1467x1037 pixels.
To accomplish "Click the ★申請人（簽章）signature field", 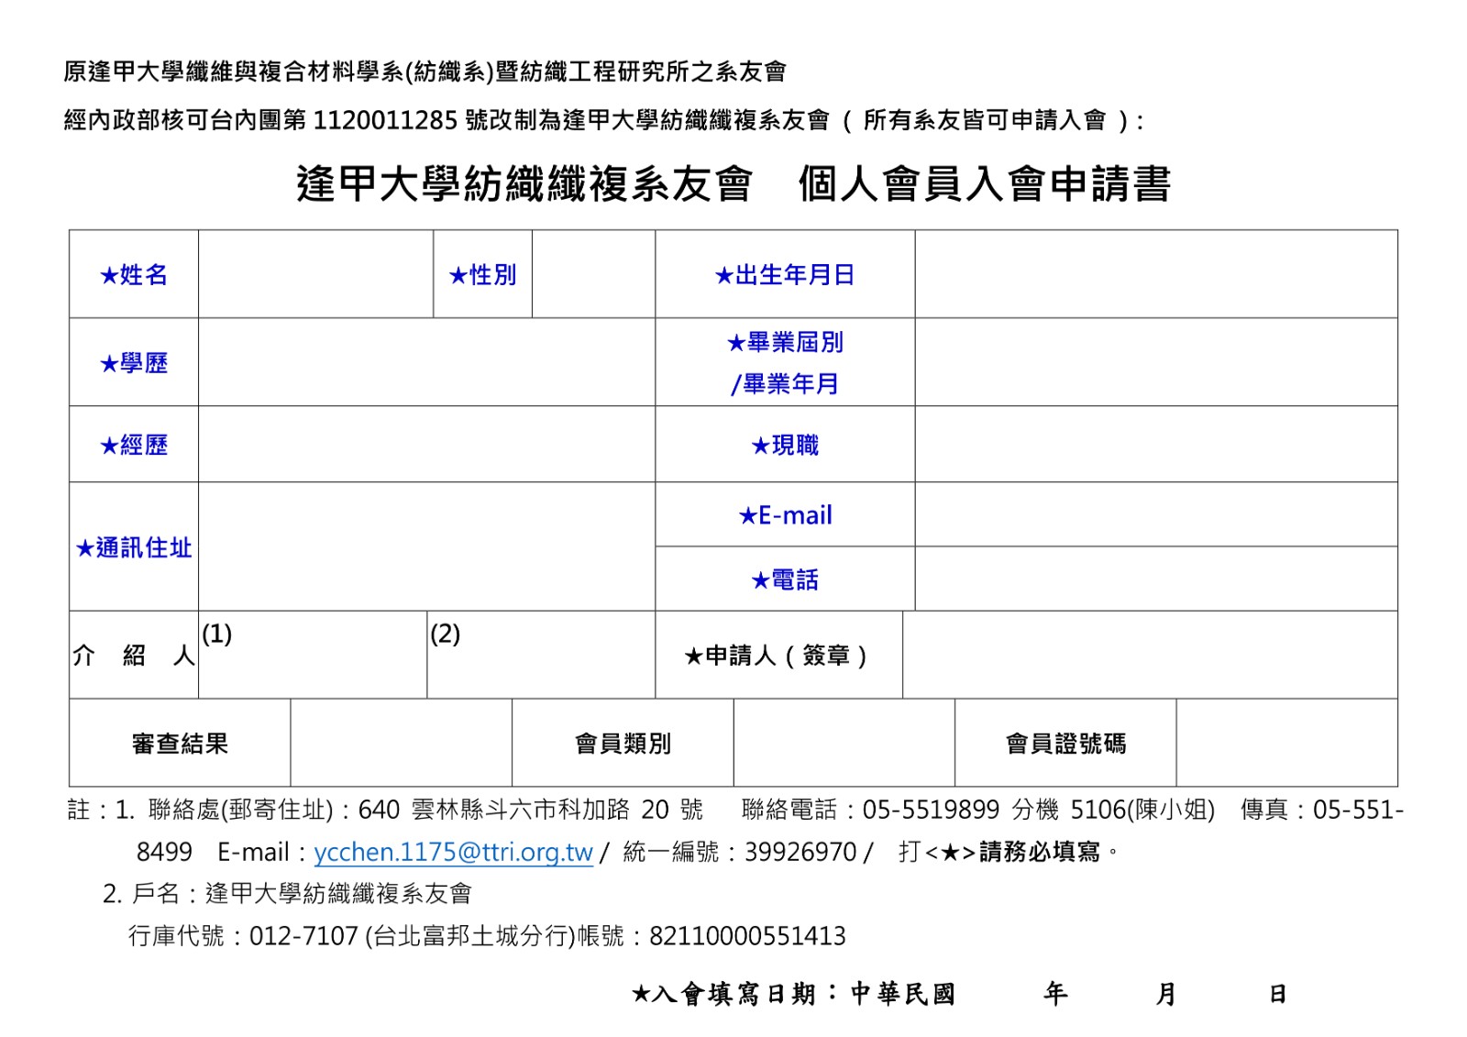I will click(1150, 655).
